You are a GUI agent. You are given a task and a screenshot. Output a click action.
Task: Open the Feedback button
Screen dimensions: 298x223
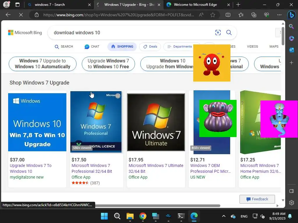point(257,199)
